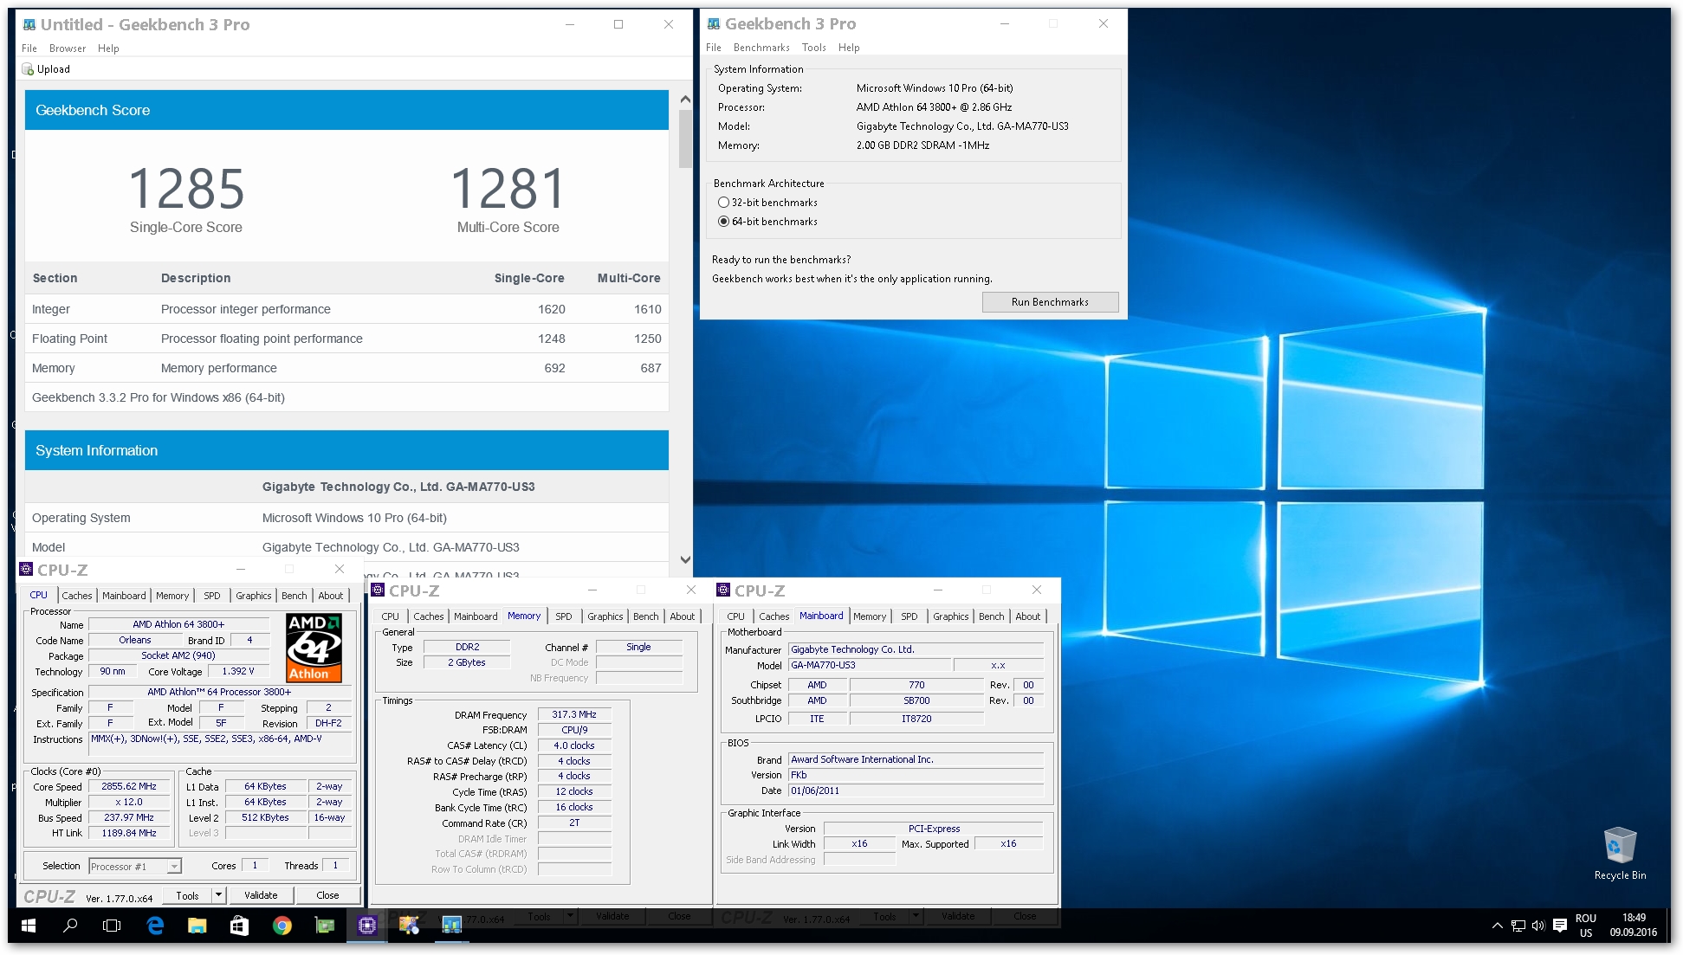Switch to Mainboard tab in the CPU window of CPU-Z

click(x=124, y=596)
